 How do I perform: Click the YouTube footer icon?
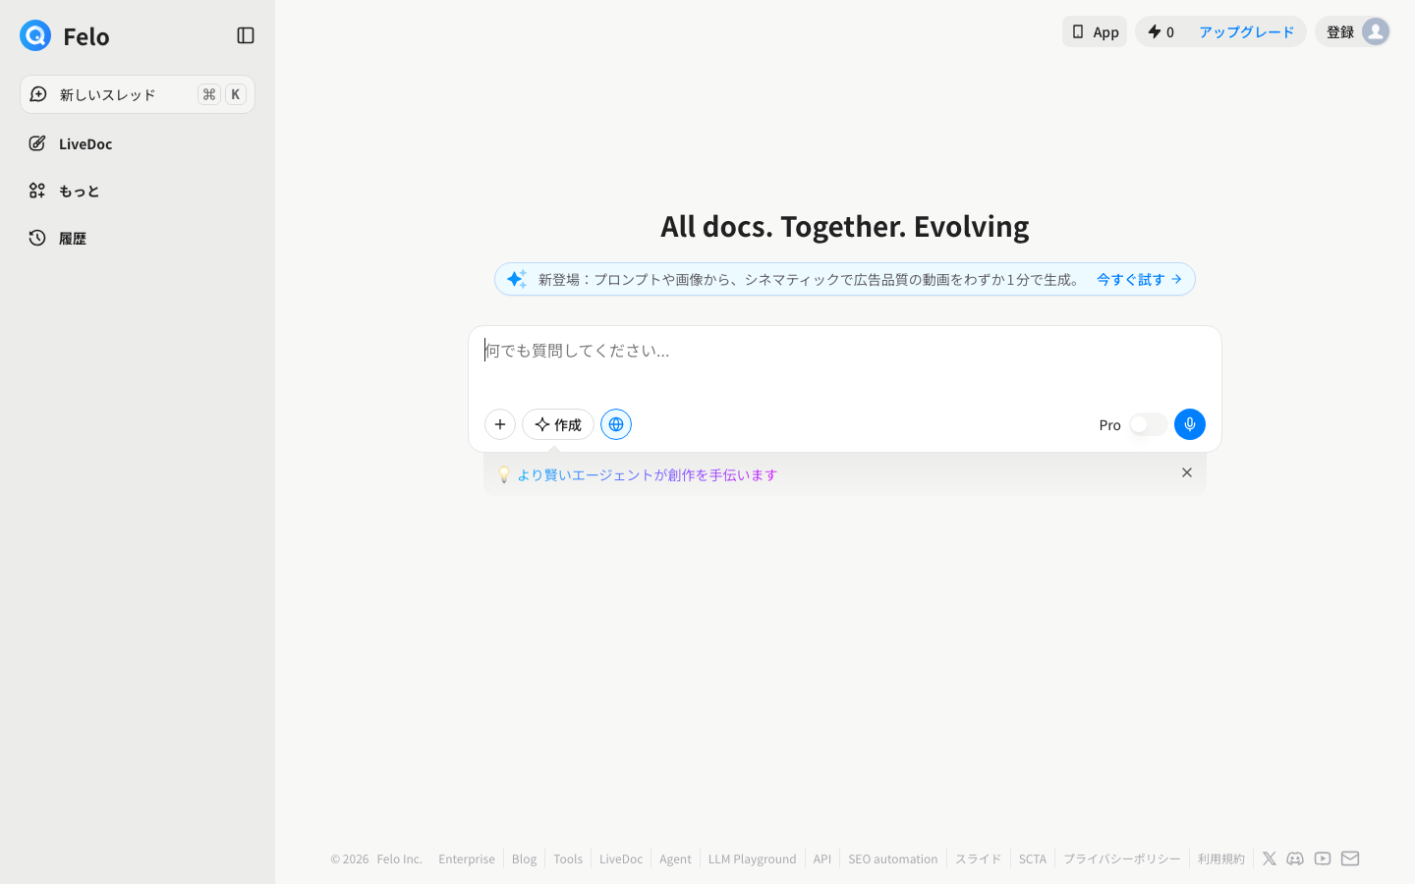(1323, 858)
